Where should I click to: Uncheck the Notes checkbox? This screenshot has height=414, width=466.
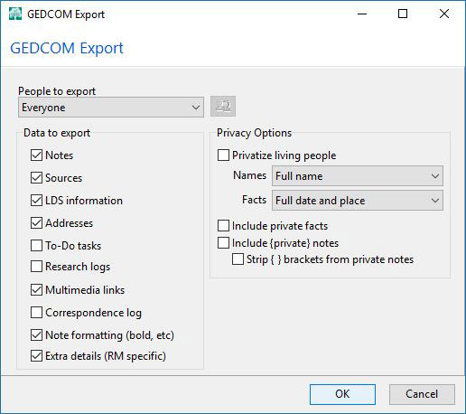coord(36,155)
